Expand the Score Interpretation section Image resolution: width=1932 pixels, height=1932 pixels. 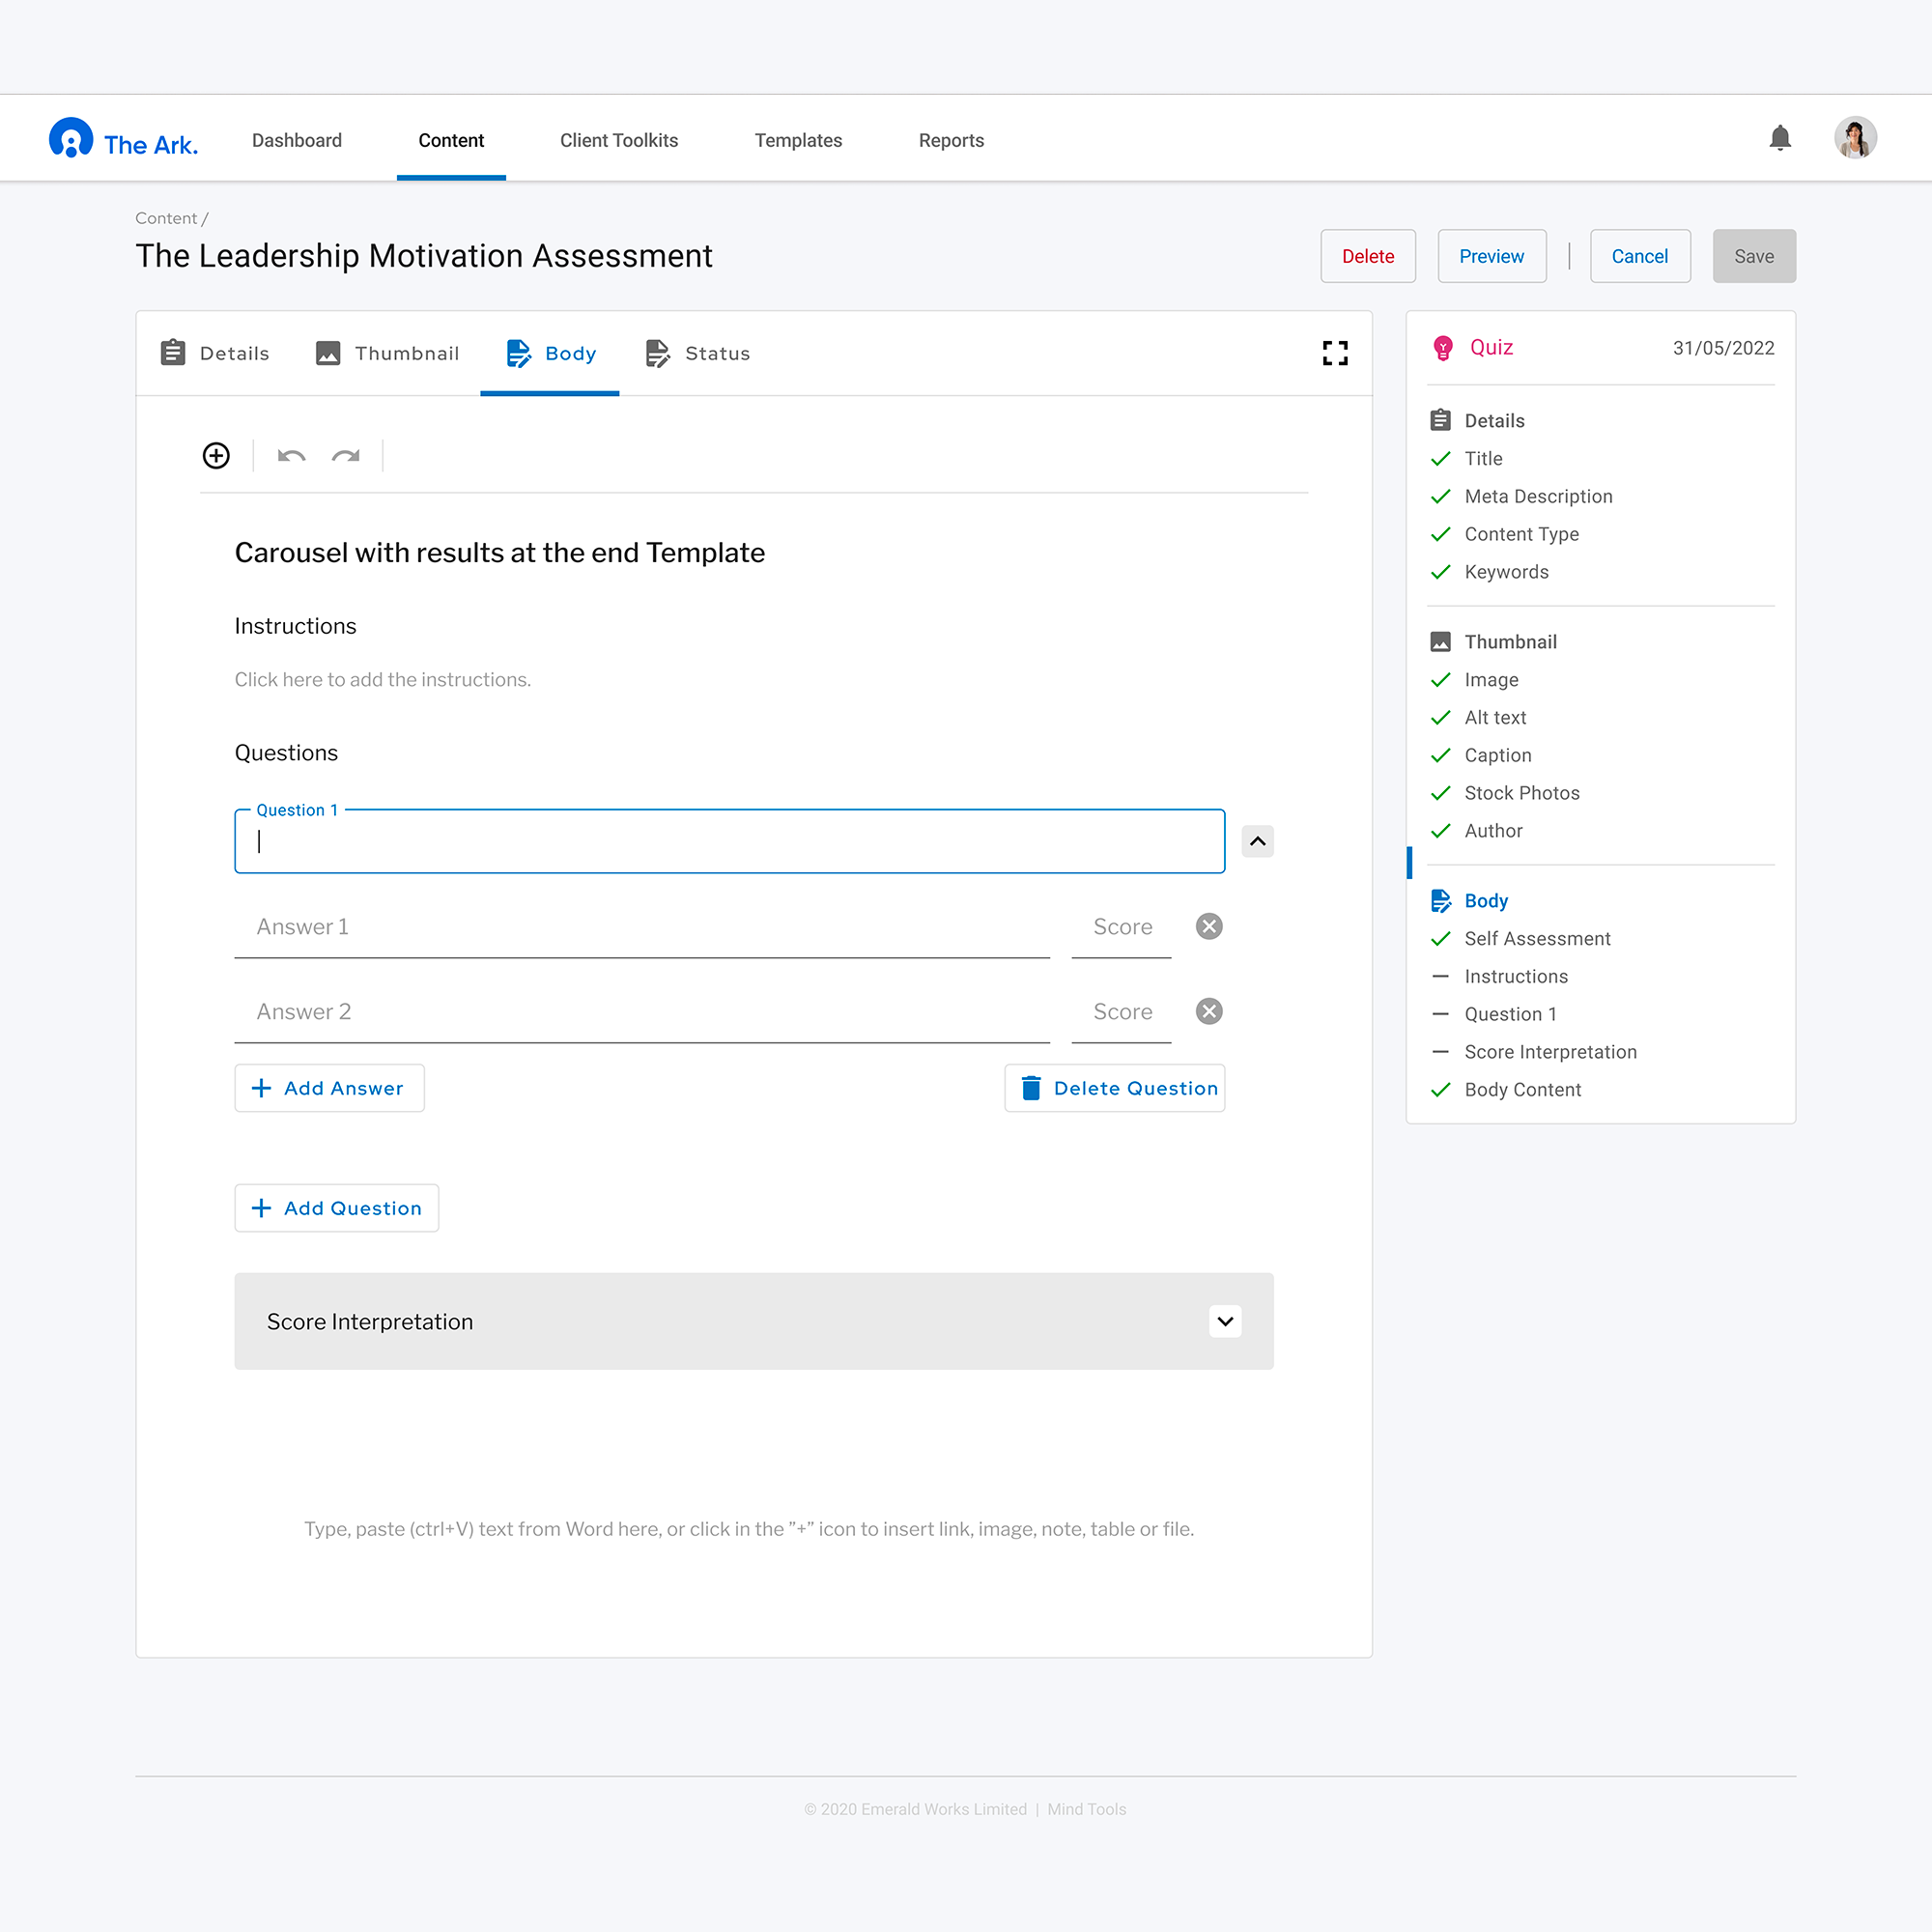pos(1225,1321)
